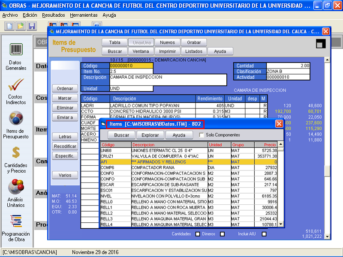Click the Explorar button
The image size is (343, 257).
click(150, 135)
